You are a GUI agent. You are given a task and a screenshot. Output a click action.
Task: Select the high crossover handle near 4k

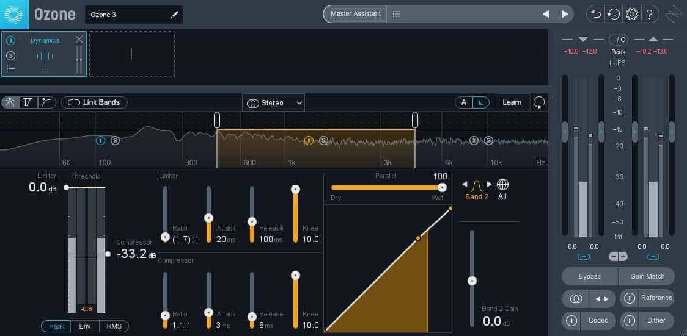tap(415, 120)
